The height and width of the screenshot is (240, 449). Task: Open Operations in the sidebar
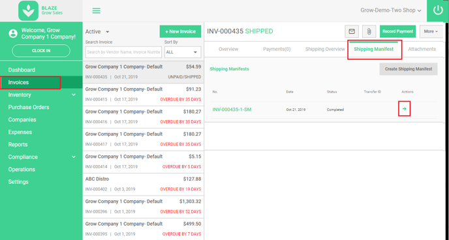(x=41, y=170)
